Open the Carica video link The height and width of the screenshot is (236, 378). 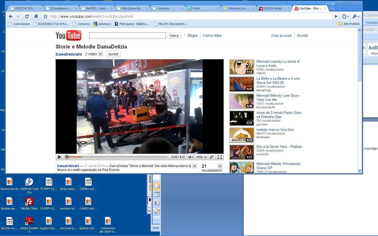coord(212,35)
